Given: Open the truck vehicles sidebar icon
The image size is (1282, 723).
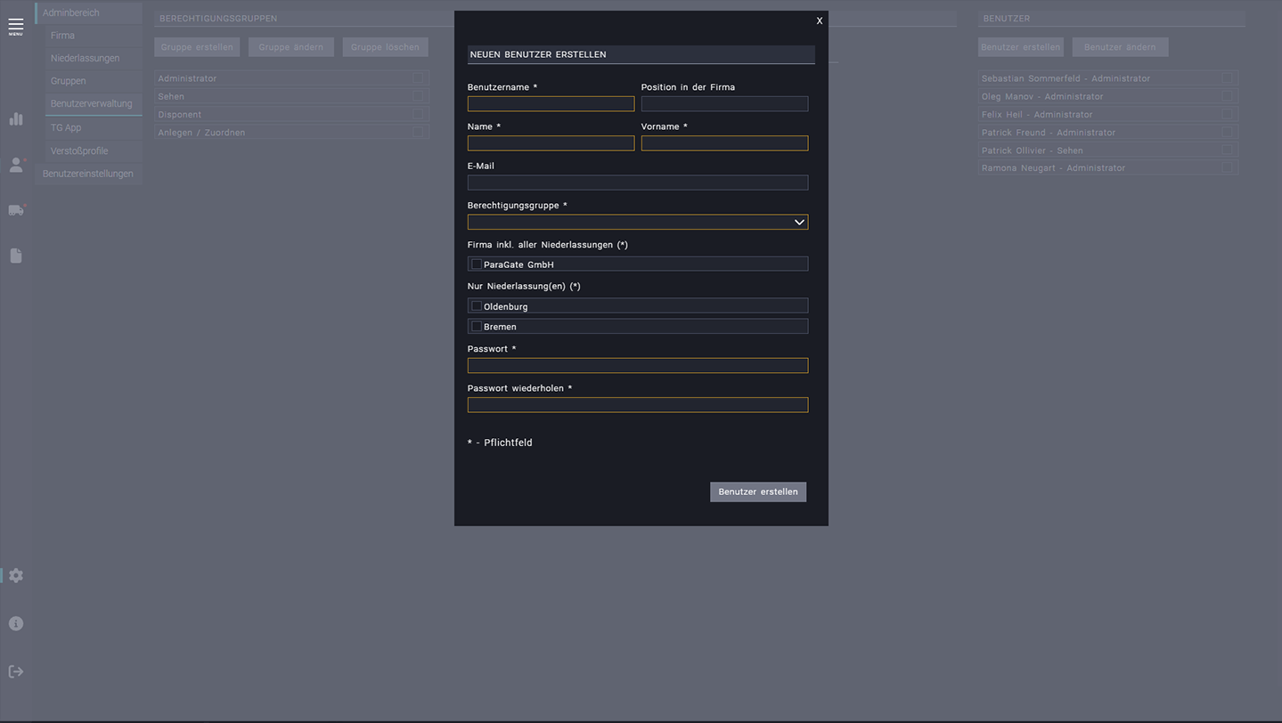Looking at the screenshot, I should [x=16, y=210].
